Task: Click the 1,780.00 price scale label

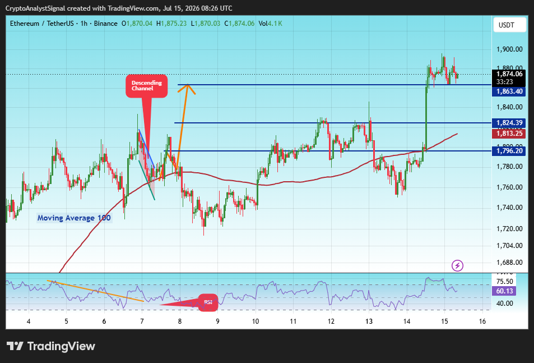Action: pos(509,167)
